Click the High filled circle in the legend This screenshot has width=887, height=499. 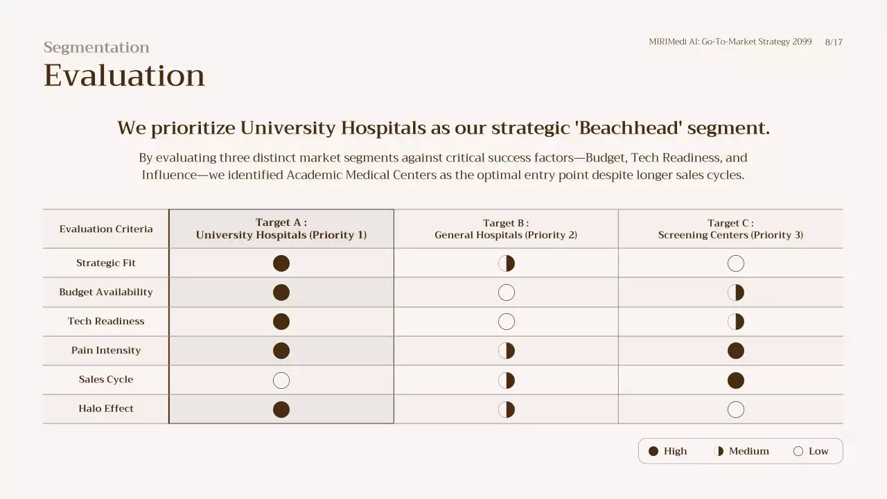[653, 451]
